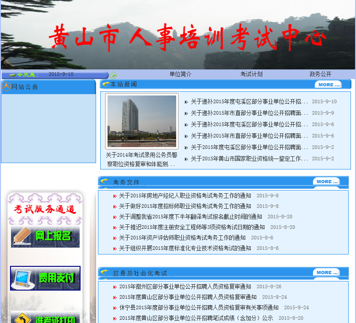Click the yellow arrow icon beside 考务文件
The height and width of the screenshot is (323, 356).
104,181
